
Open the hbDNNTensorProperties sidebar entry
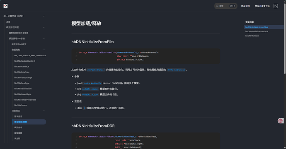(x=25, y=100)
